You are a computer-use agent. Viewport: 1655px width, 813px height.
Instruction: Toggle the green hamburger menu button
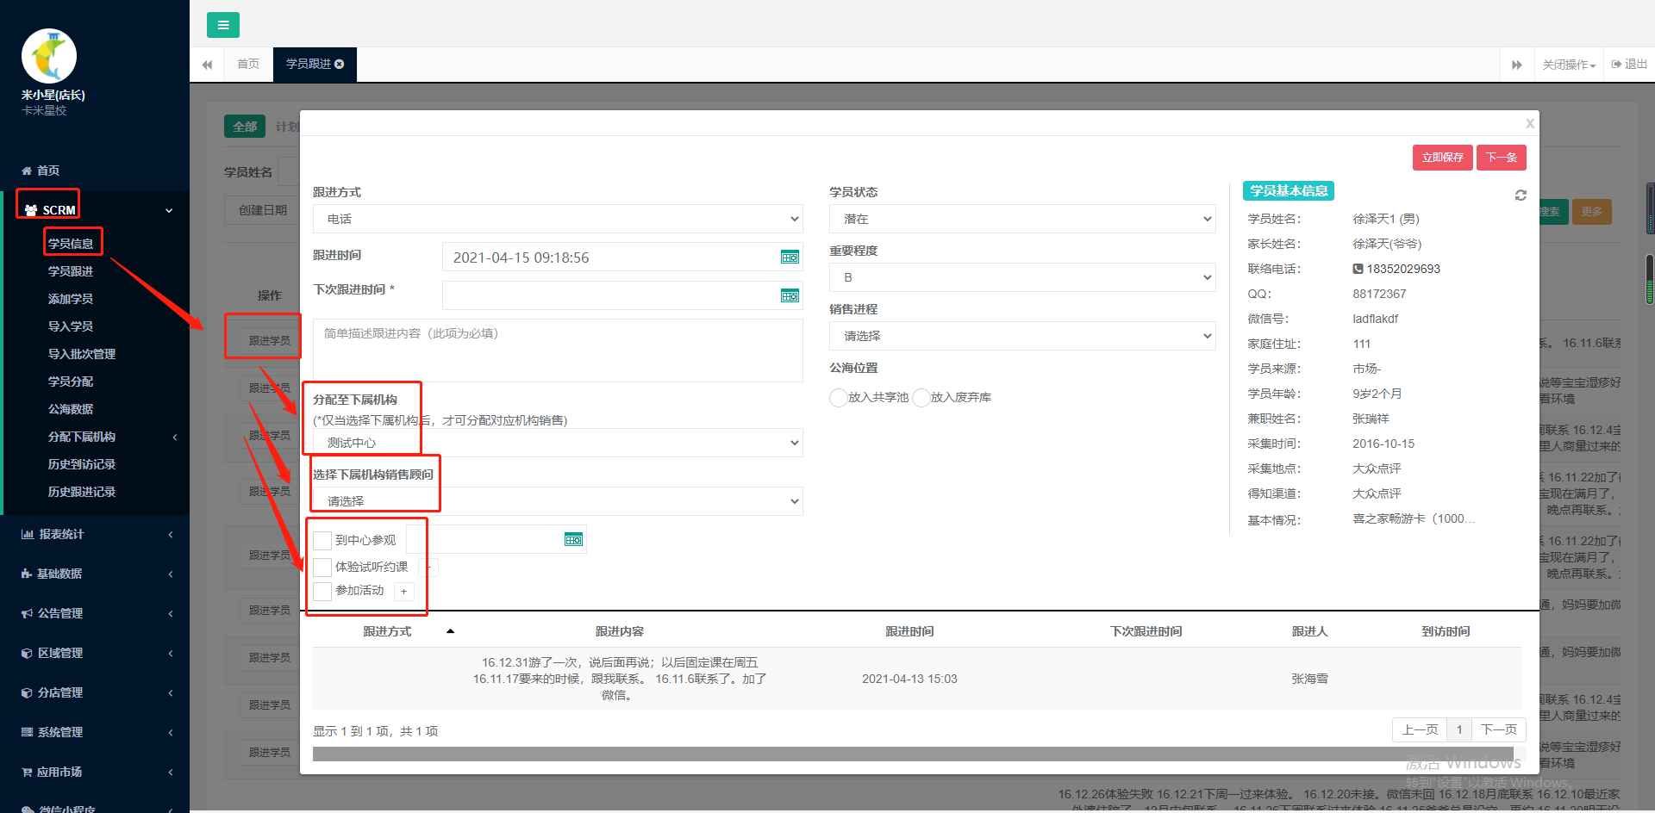pos(222,25)
